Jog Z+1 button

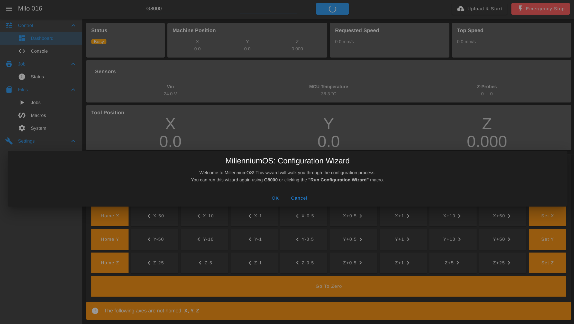coord(403,263)
